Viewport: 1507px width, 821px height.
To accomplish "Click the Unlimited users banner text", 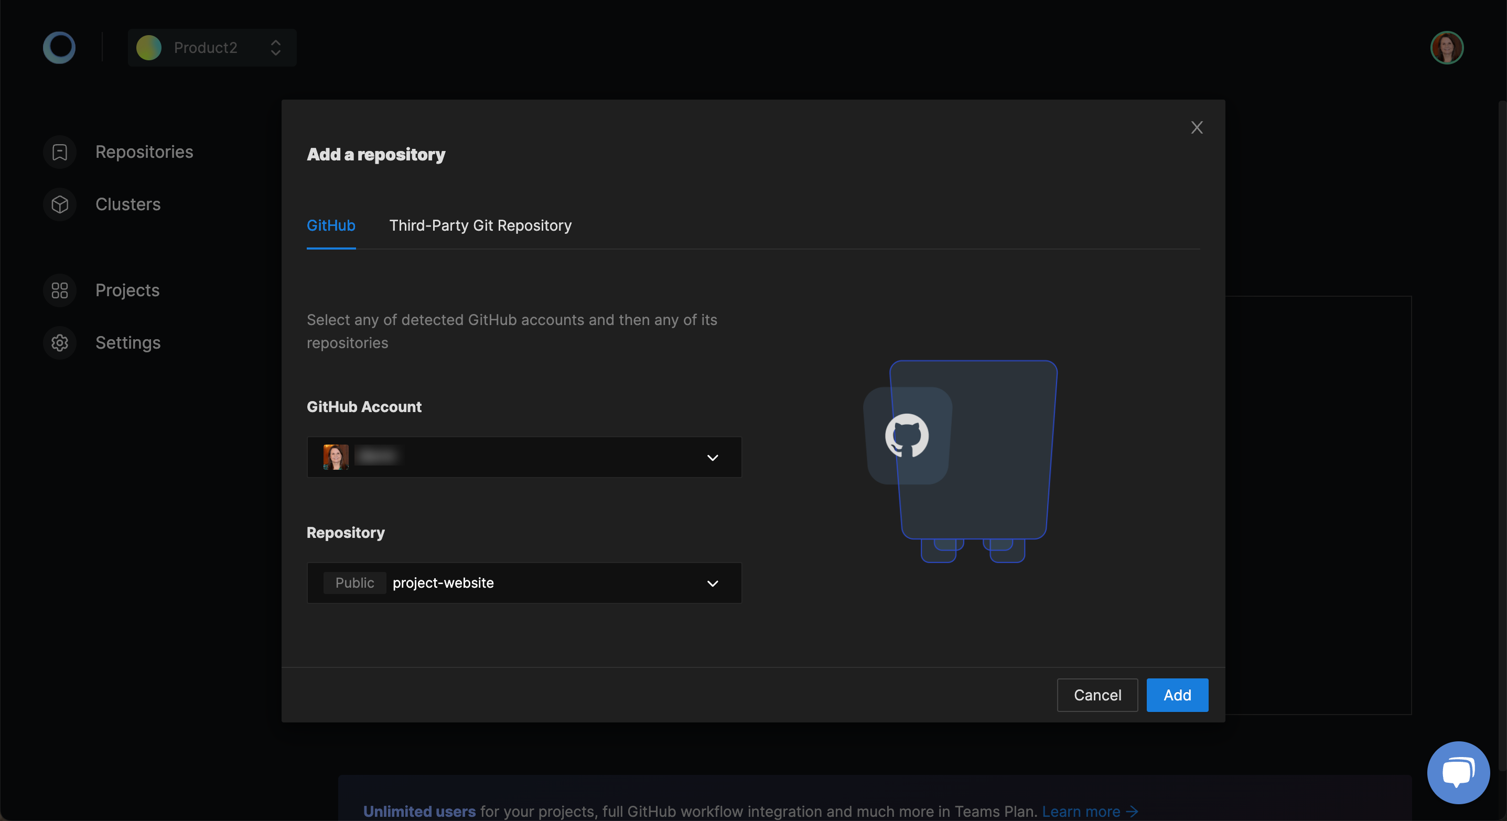I will (419, 811).
